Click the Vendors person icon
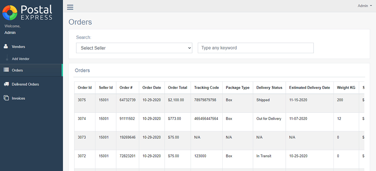 (6, 46)
